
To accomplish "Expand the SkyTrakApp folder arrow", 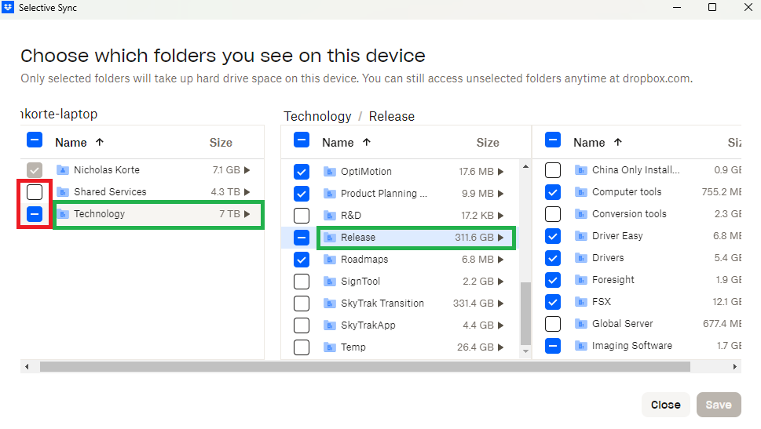I will (500, 325).
